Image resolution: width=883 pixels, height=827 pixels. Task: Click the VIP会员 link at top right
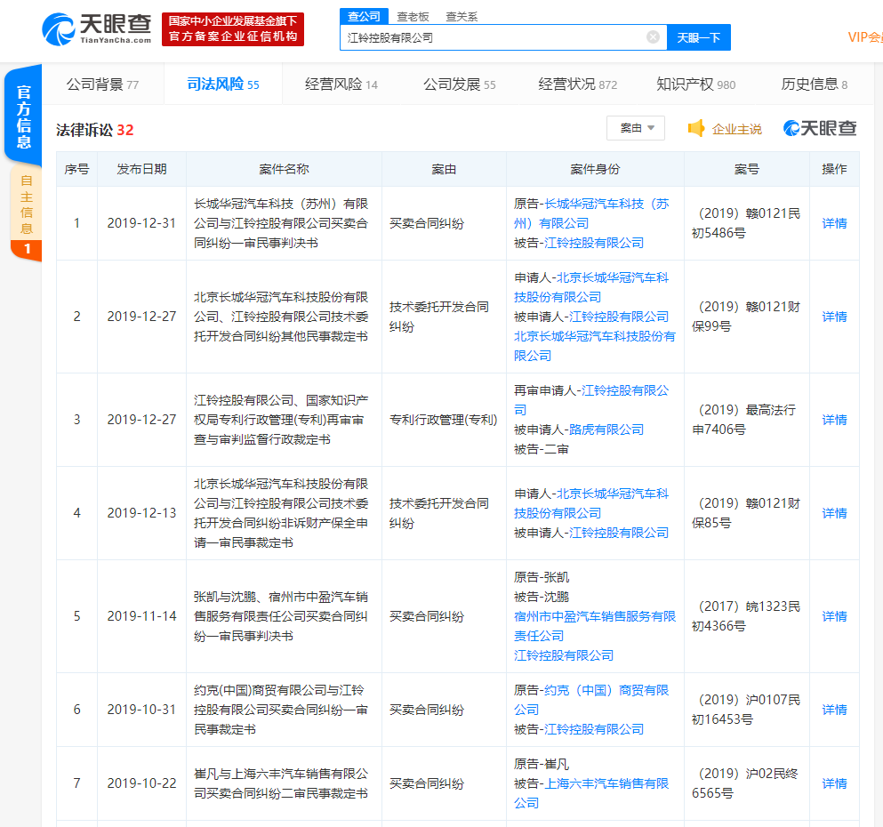[x=864, y=37]
